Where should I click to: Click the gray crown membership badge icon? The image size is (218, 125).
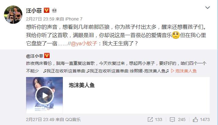pyautogui.click(x=54, y=10)
